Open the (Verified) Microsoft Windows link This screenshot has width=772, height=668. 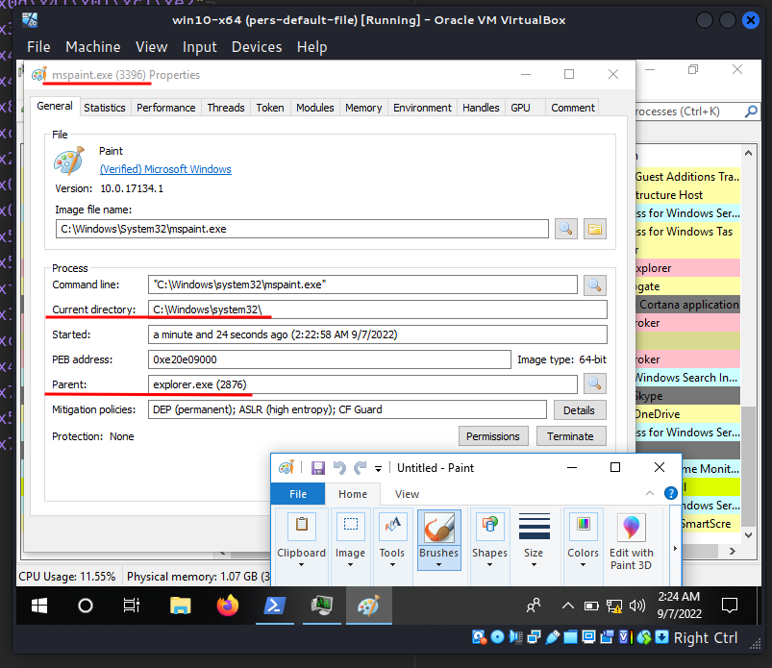click(x=165, y=169)
